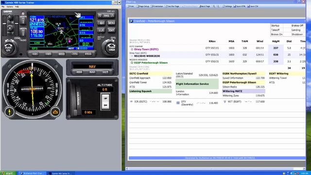Click the RNG zoom rocker key
The height and width of the screenshot is (175, 311).
[106, 16]
